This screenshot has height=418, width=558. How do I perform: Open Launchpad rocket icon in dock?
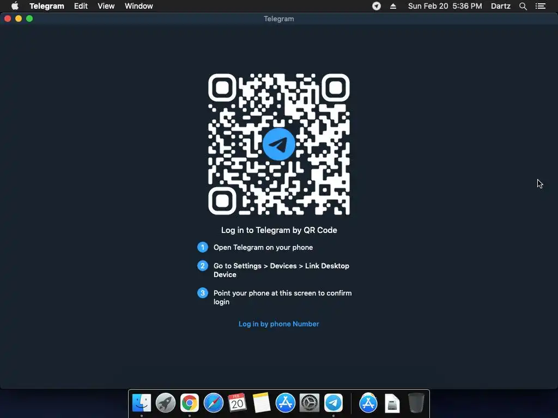pos(166,403)
